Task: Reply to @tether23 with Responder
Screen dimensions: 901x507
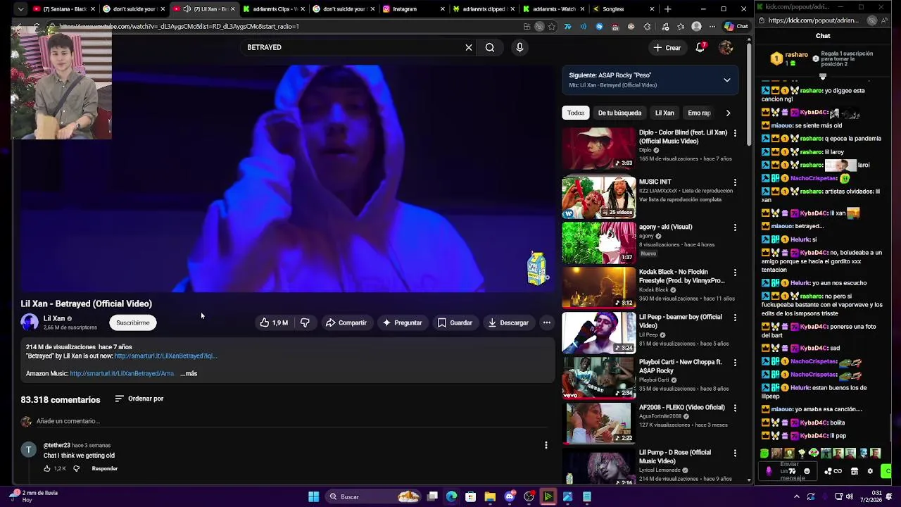Action: (x=104, y=468)
